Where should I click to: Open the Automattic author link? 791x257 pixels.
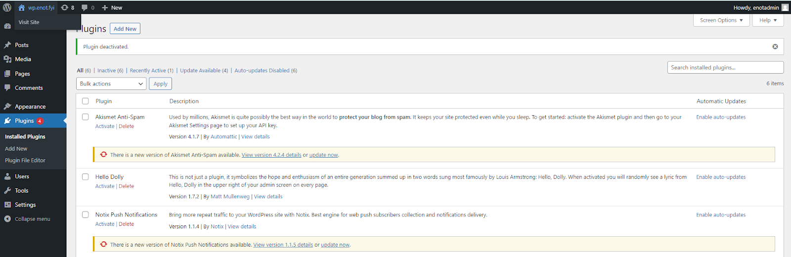click(224, 137)
